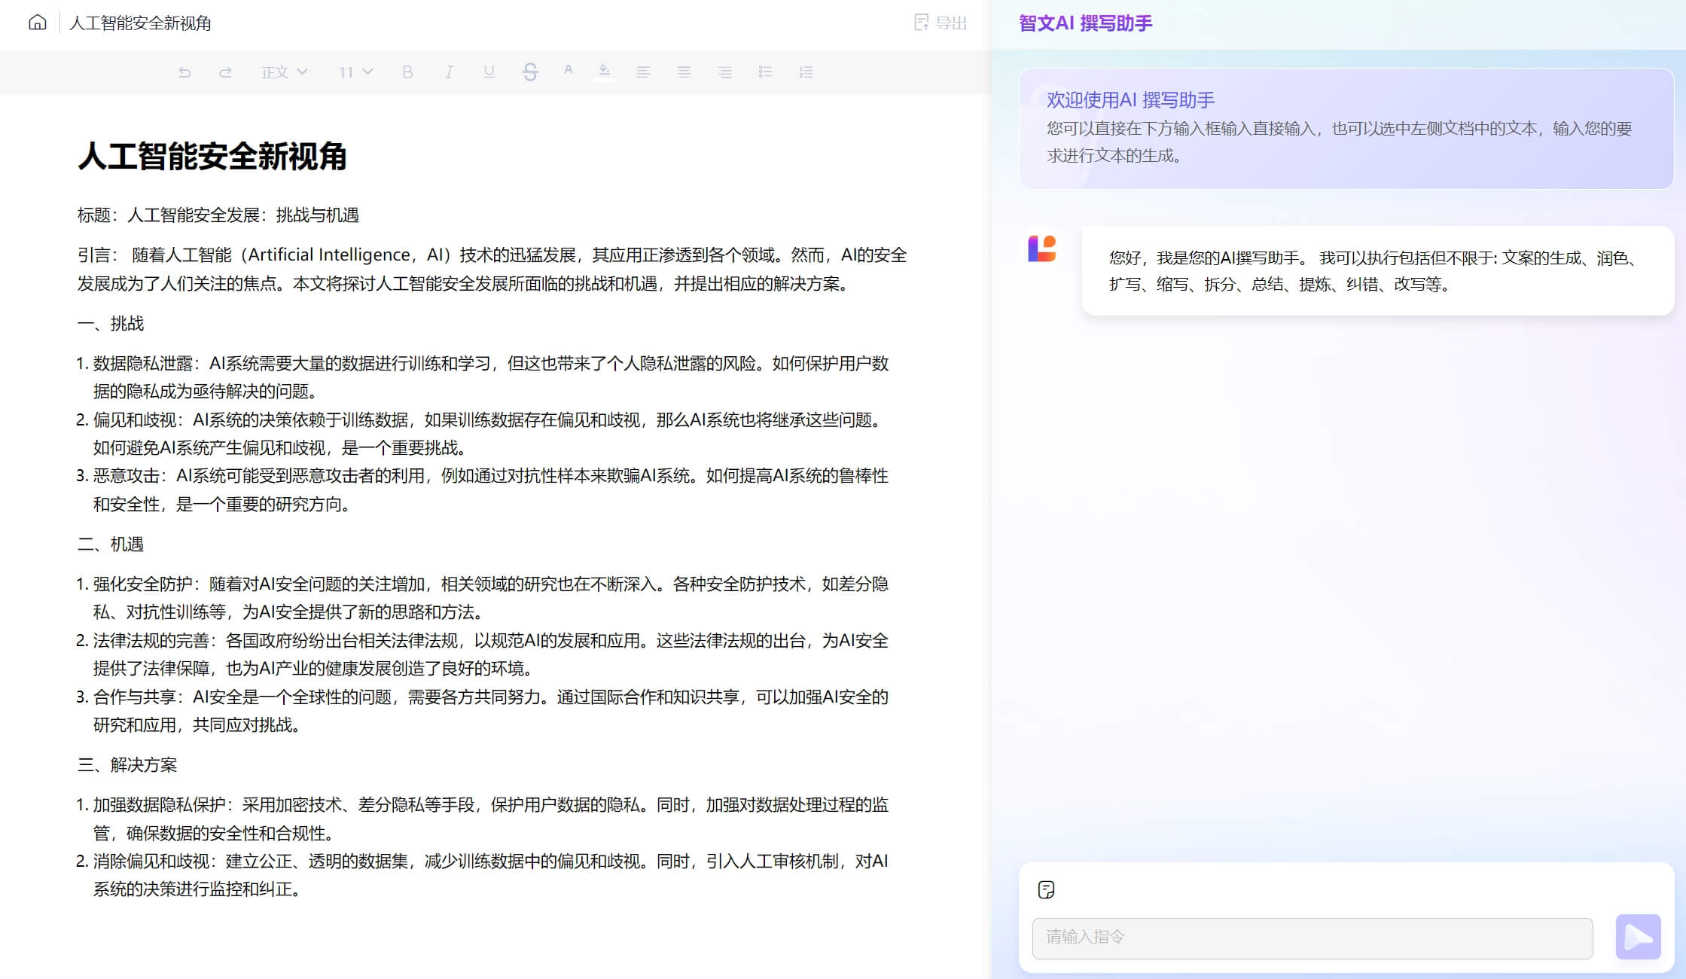Align text to the right

point(724,72)
